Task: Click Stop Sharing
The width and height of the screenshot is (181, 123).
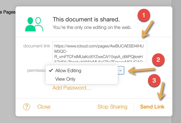Action: [x=112, y=107]
